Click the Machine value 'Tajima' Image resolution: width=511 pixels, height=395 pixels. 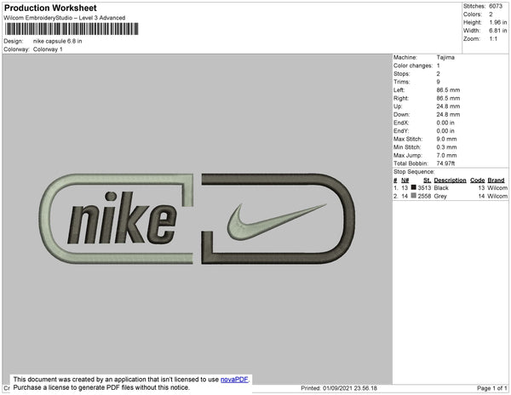pos(445,57)
